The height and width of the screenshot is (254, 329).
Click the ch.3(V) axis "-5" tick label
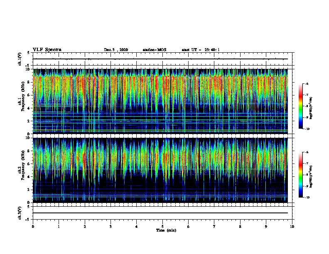[28, 220]
